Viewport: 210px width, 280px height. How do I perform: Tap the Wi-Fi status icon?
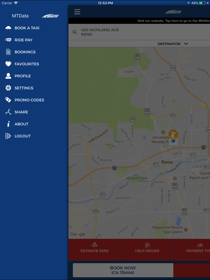point(16,3)
